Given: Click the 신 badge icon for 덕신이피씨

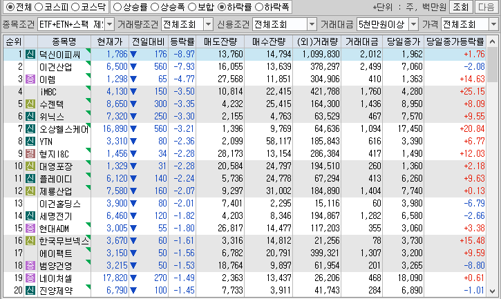Looking at the screenshot, I should [x=30, y=55].
